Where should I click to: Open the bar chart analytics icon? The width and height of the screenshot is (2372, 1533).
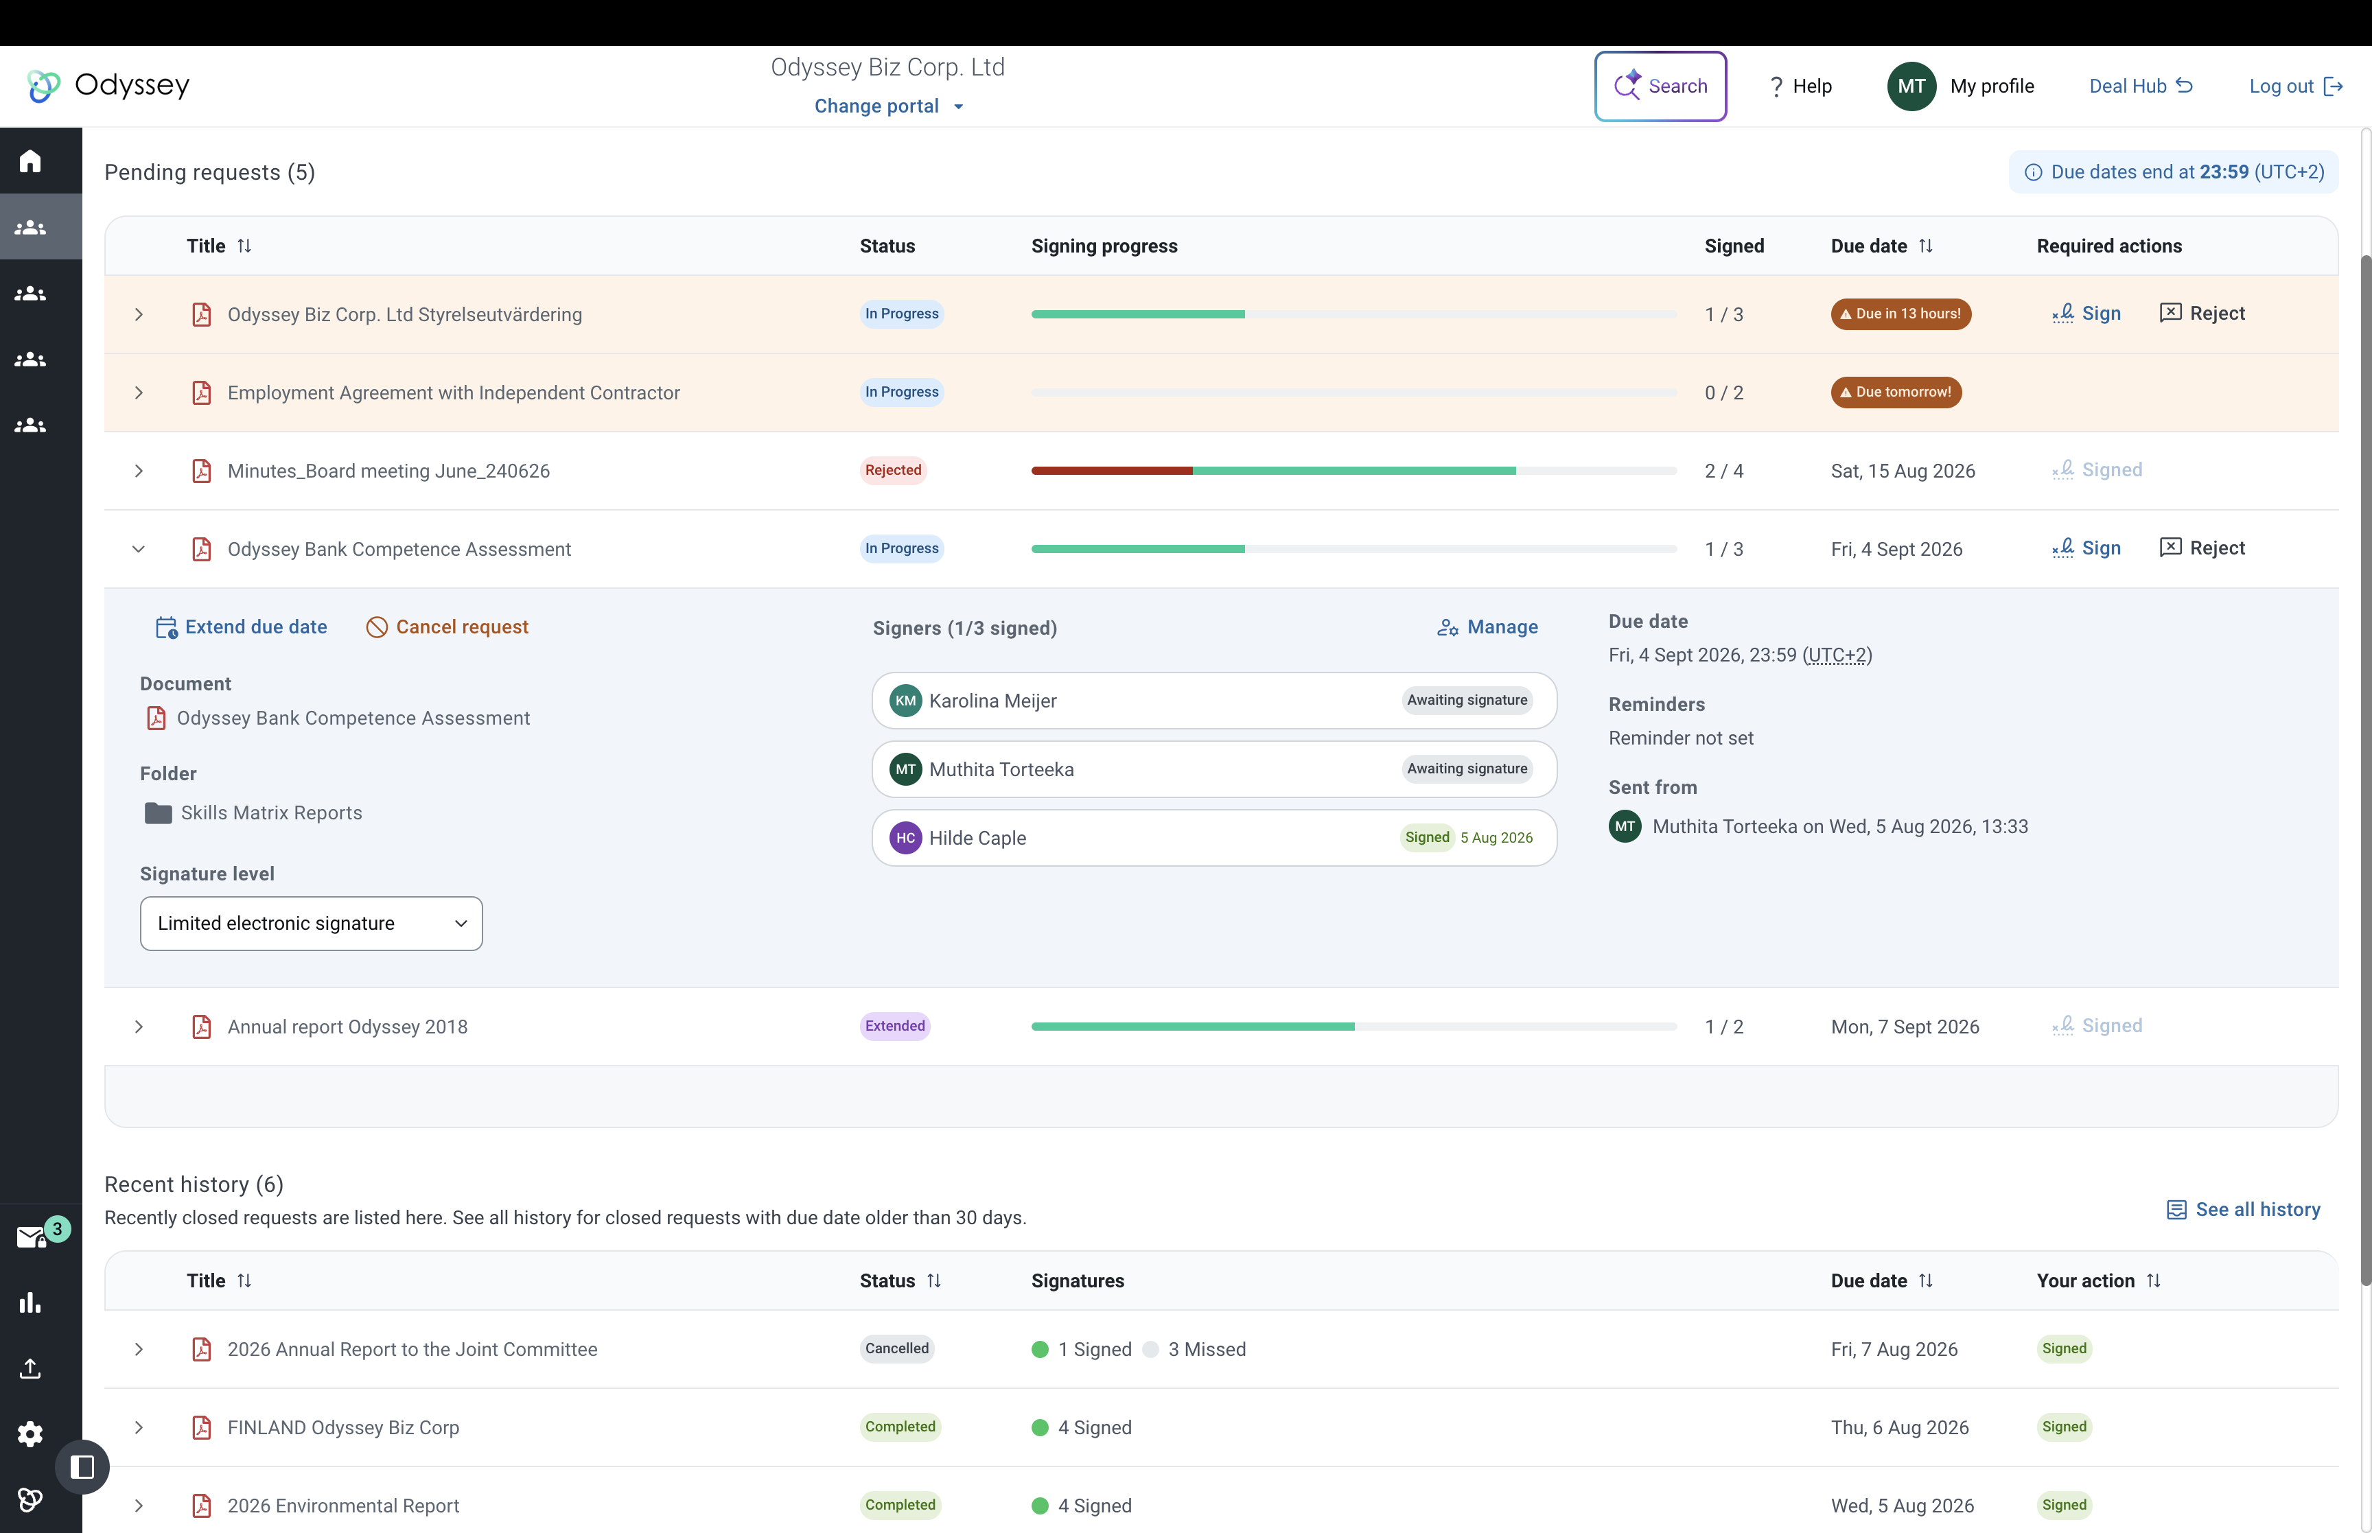coord(31,1302)
